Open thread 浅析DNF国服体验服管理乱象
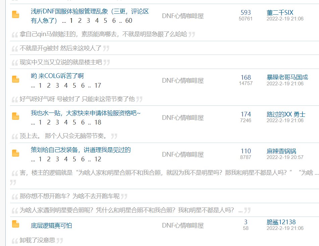Screen dimensions: 319x246 tap(90, 16)
